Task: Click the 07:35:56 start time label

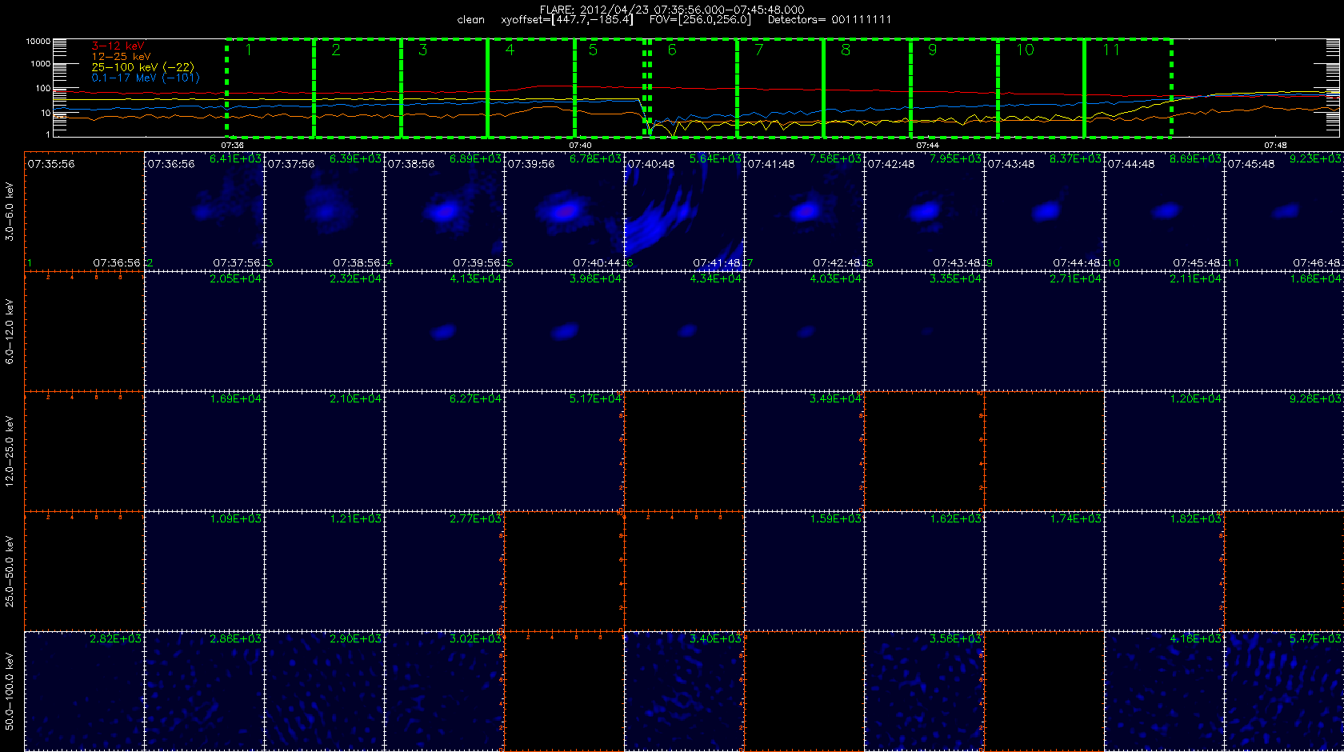Action: click(51, 164)
